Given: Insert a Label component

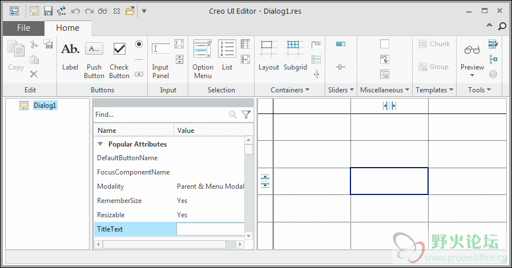Looking at the screenshot, I should coord(70,56).
